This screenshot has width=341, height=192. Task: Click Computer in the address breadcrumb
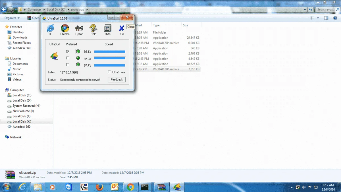34,9
